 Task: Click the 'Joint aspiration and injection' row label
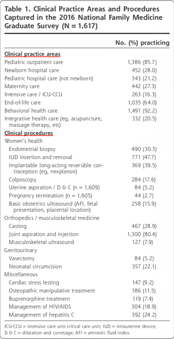coord(44,234)
